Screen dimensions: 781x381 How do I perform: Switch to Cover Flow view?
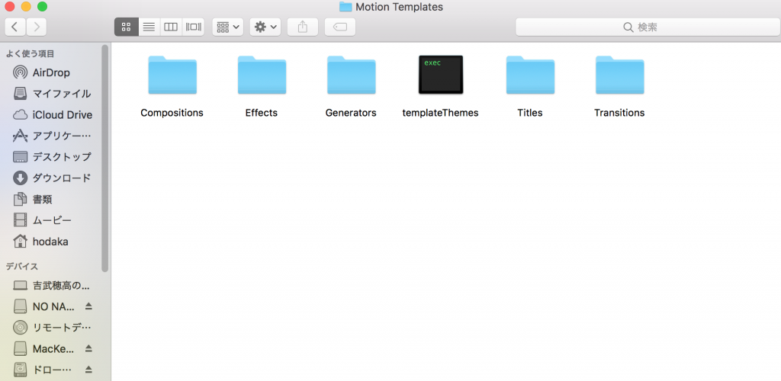[x=193, y=27]
